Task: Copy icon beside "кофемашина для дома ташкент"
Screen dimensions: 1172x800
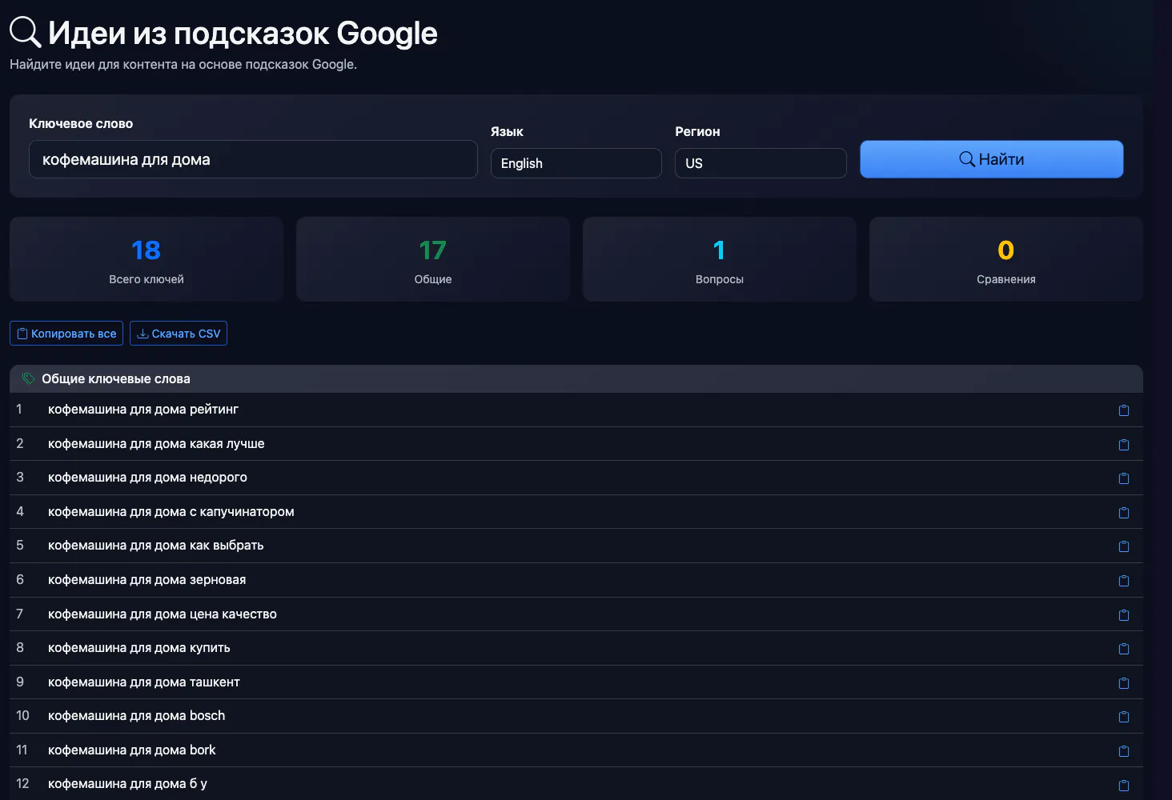Action: coord(1124,683)
